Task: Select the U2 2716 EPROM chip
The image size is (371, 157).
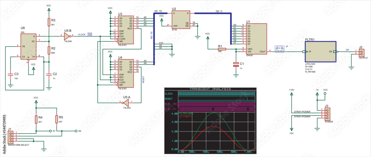Action: [x=181, y=20]
